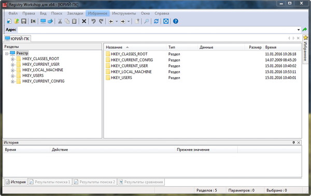This screenshot has width=311, height=196.
Task: Click HKEY_USERS folder icon in right list
Action: (108, 78)
